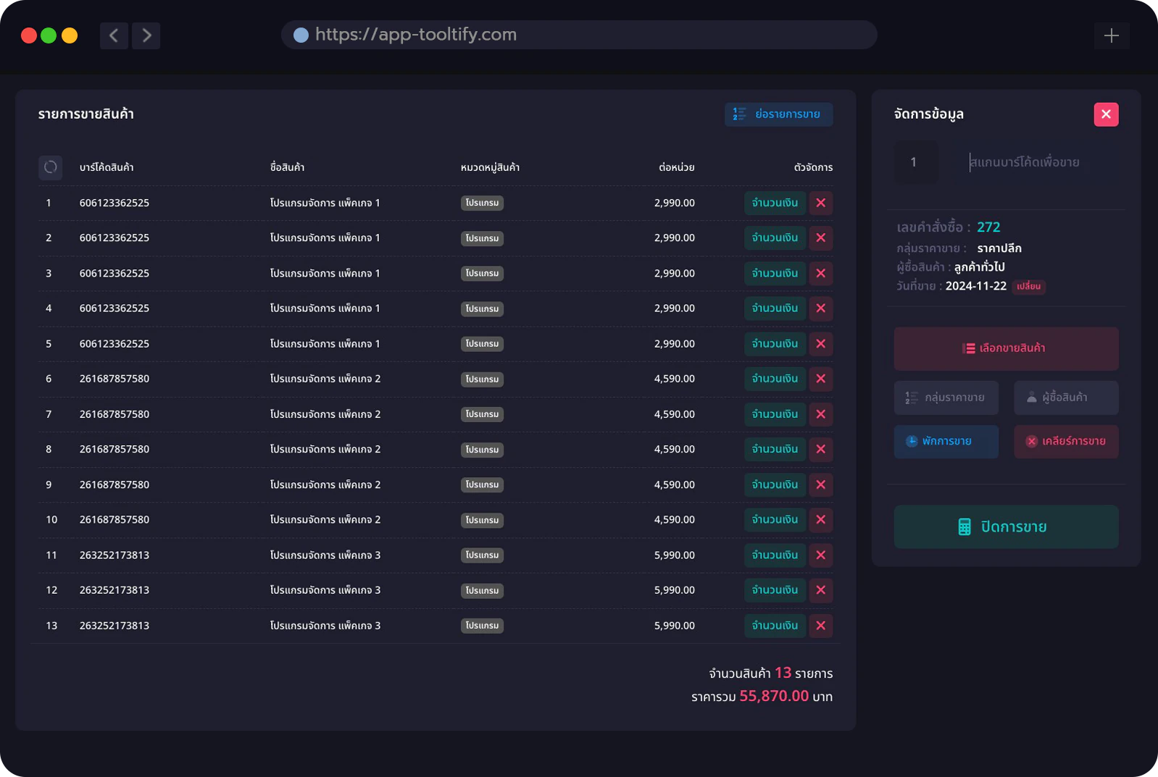The image size is (1158, 777).
Task: Click price 5,990.00 in row 13
Action: 675,625
